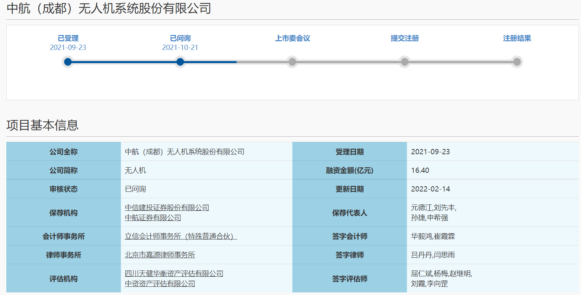Click the appraisers line 刘霞,李向罡

(x=430, y=284)
